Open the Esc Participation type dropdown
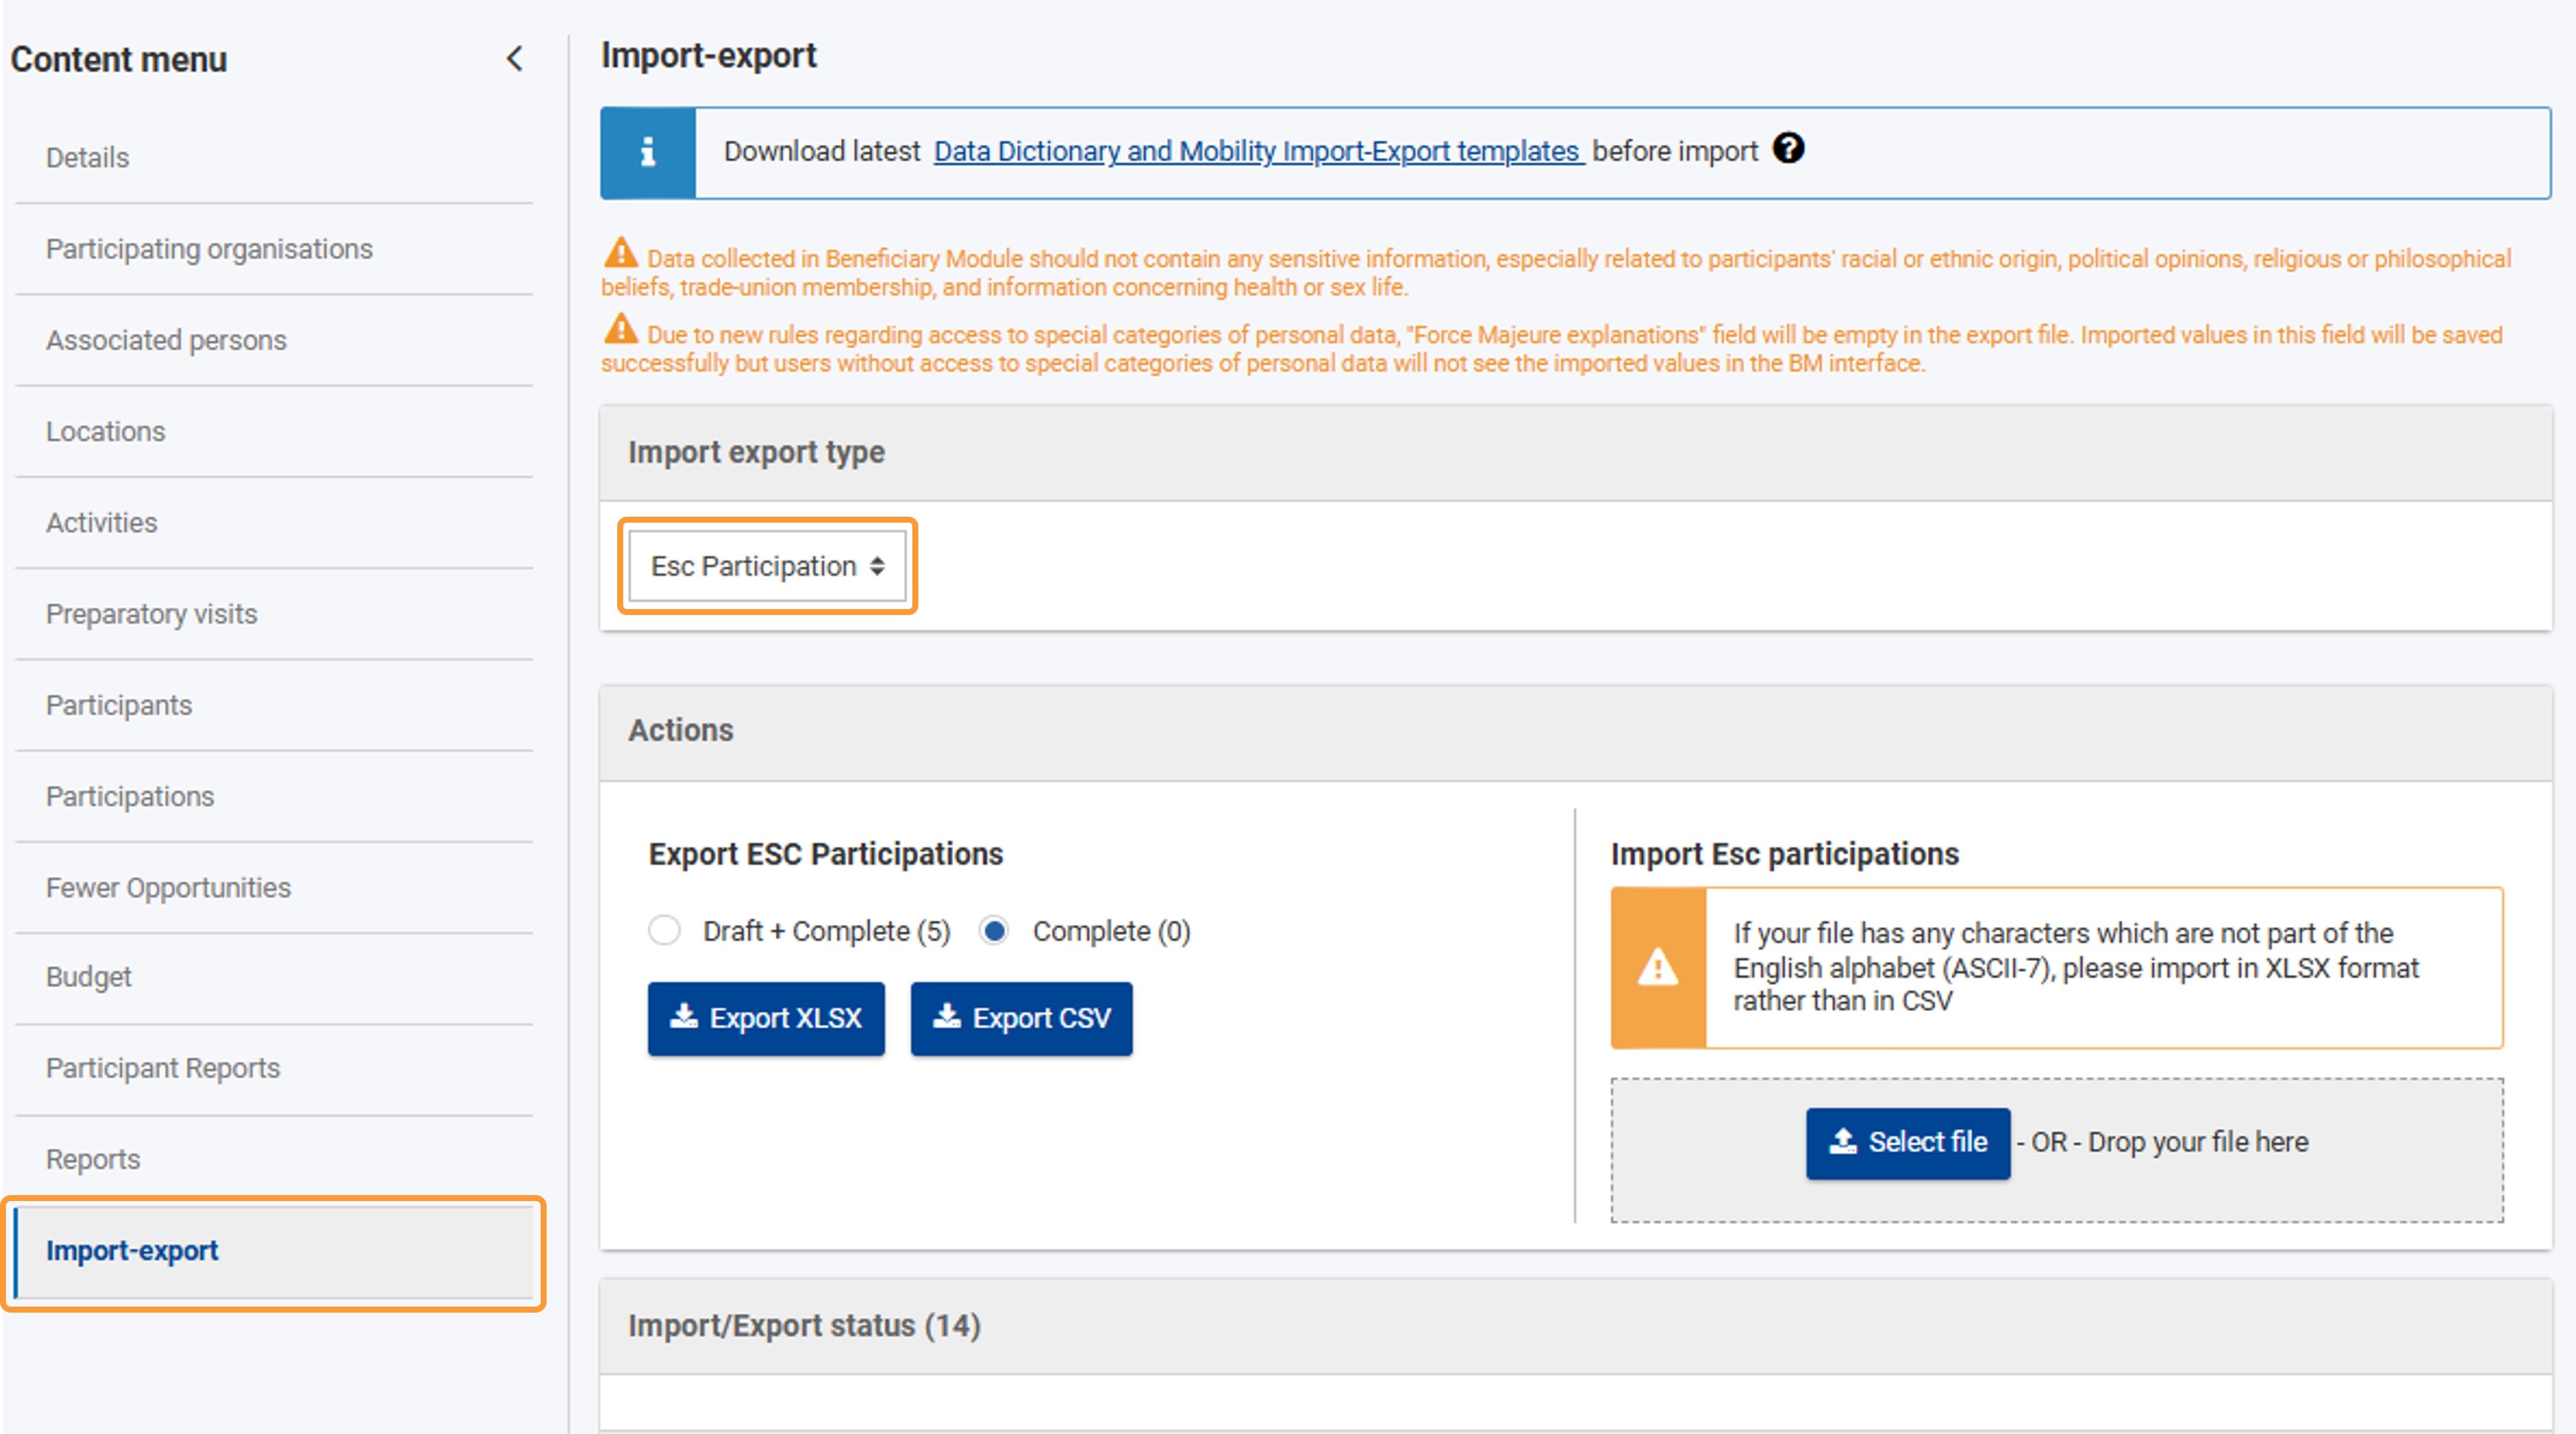The height and width of the screenshot is (1434, 2576). pyautogui.click(x=767, y=566)
